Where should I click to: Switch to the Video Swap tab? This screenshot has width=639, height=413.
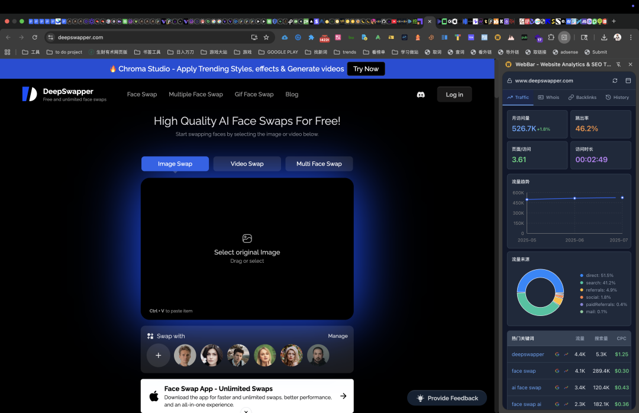click(x=247, y=164)
